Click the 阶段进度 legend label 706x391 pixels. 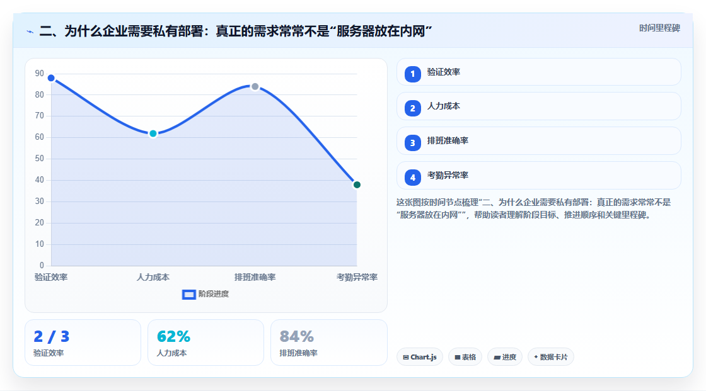[214, 294]
